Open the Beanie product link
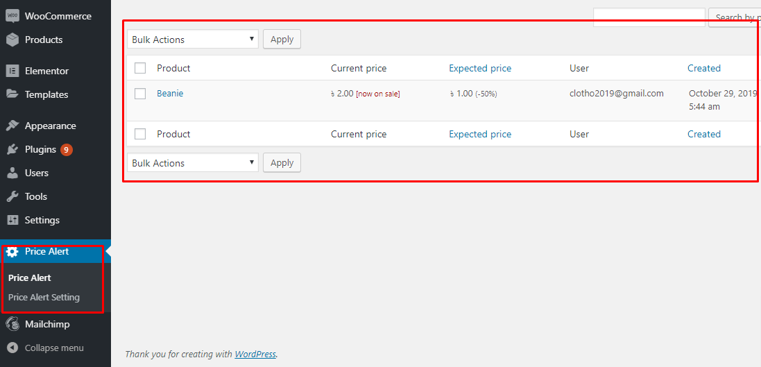The width and height of the screenshot is (761, 367). (170, 93)
